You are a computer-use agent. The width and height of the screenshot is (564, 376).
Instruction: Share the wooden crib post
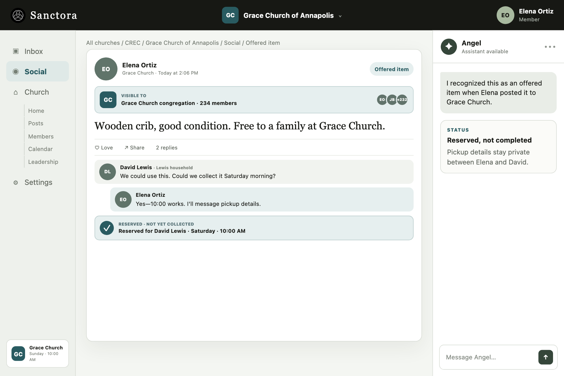(134, 148)
